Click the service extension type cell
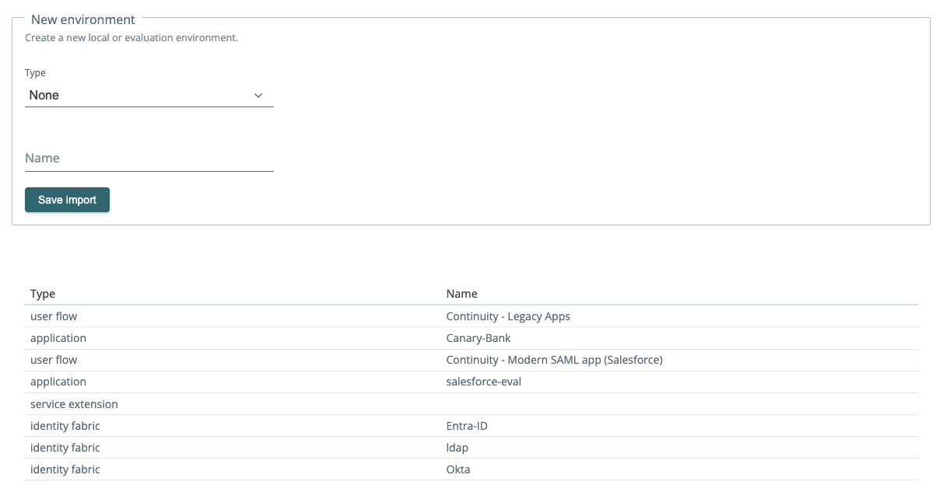Image resolution: width=940 pixels, height=499 pixels. 74,404
